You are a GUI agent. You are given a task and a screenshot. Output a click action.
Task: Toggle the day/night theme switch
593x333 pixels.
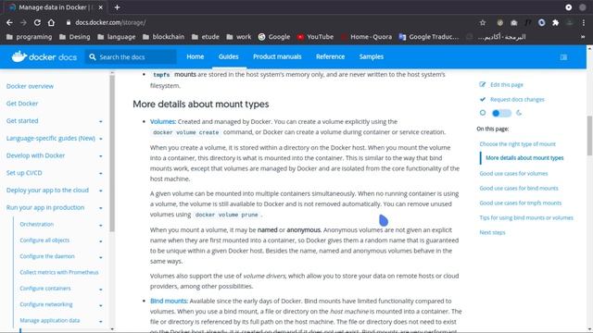point(501,113)
